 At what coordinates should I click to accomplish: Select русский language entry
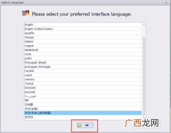pyautogui.click(x=83, y=92)
